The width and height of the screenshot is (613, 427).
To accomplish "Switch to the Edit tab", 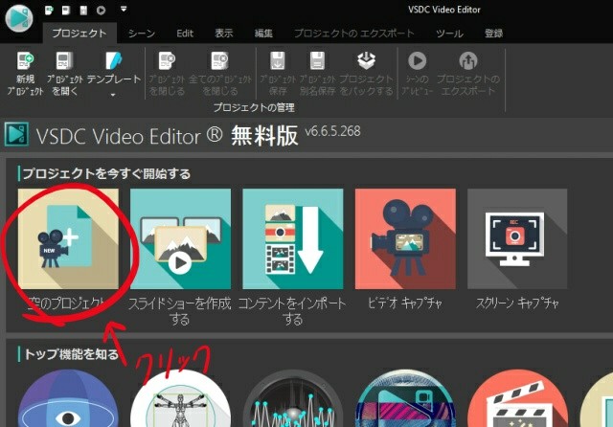I will 185,34.
